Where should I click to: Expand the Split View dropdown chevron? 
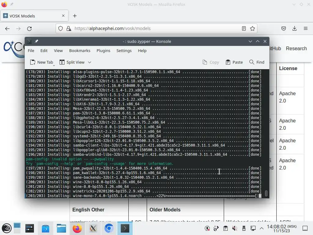coord(90,62)
